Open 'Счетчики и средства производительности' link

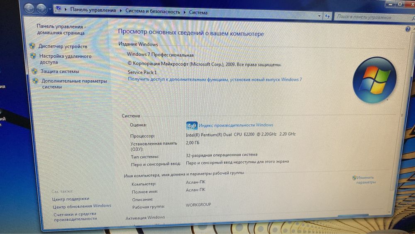[x=75, y=216]
